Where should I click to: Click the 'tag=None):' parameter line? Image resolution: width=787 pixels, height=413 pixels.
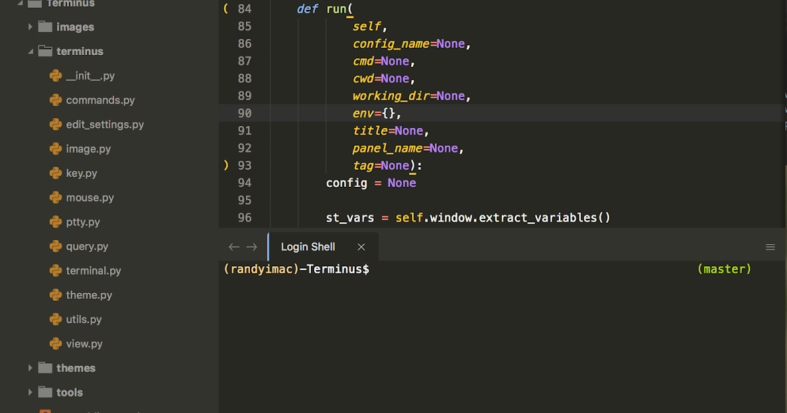pos(388,166)
